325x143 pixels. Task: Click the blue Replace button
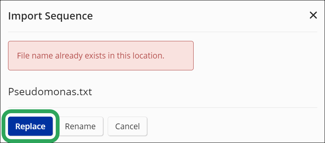(30, 126)
